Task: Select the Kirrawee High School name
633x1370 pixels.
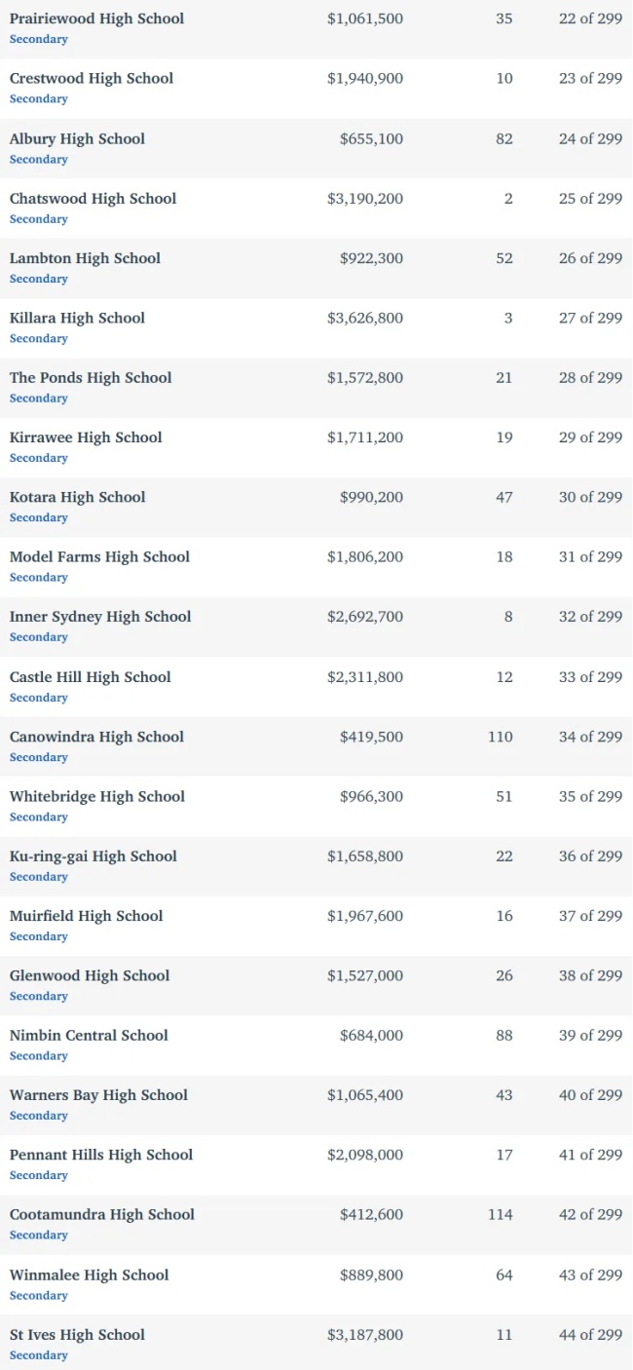Action: [x=86, y=438]
